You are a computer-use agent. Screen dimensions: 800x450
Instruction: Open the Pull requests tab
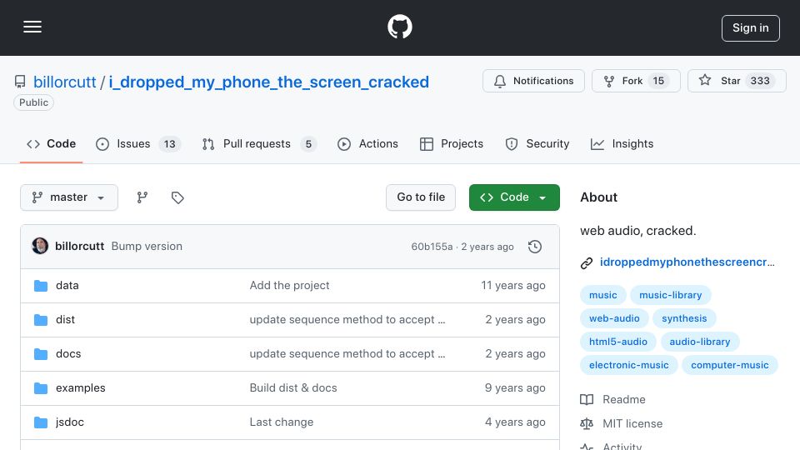click(259, 144)
